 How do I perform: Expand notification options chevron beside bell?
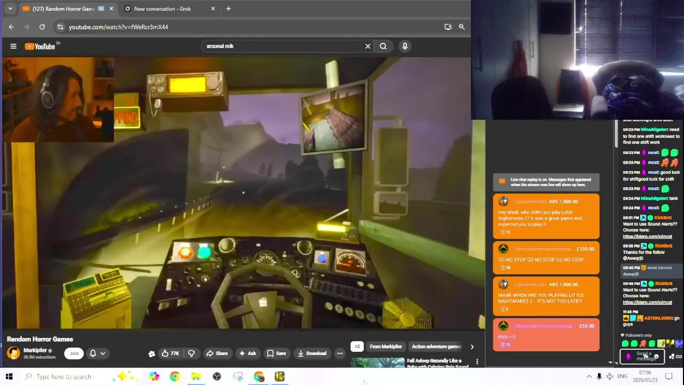pos(103,353)
